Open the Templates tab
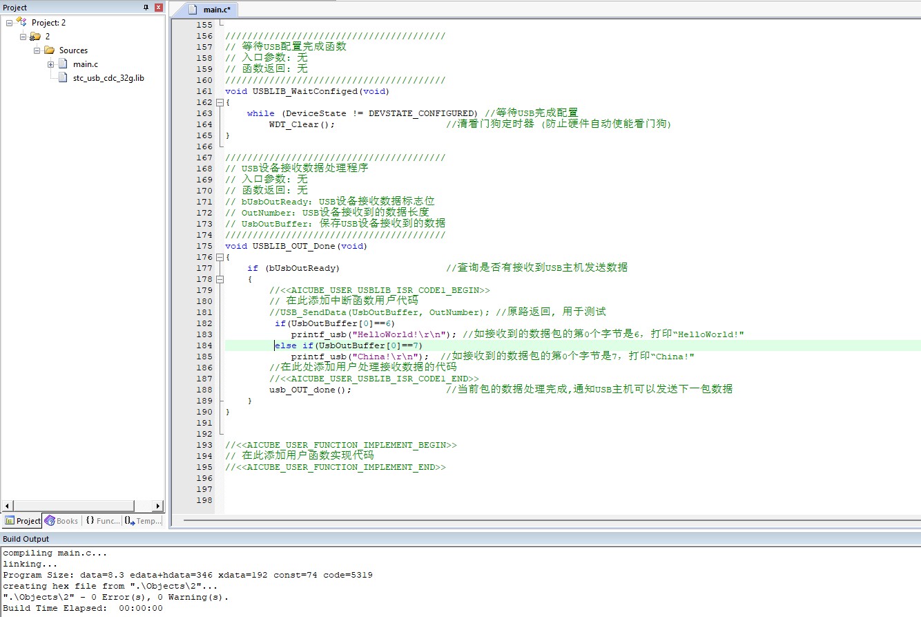Image resolution: width=921 pixels, height=617 pixels. click(x=143, y=521)
